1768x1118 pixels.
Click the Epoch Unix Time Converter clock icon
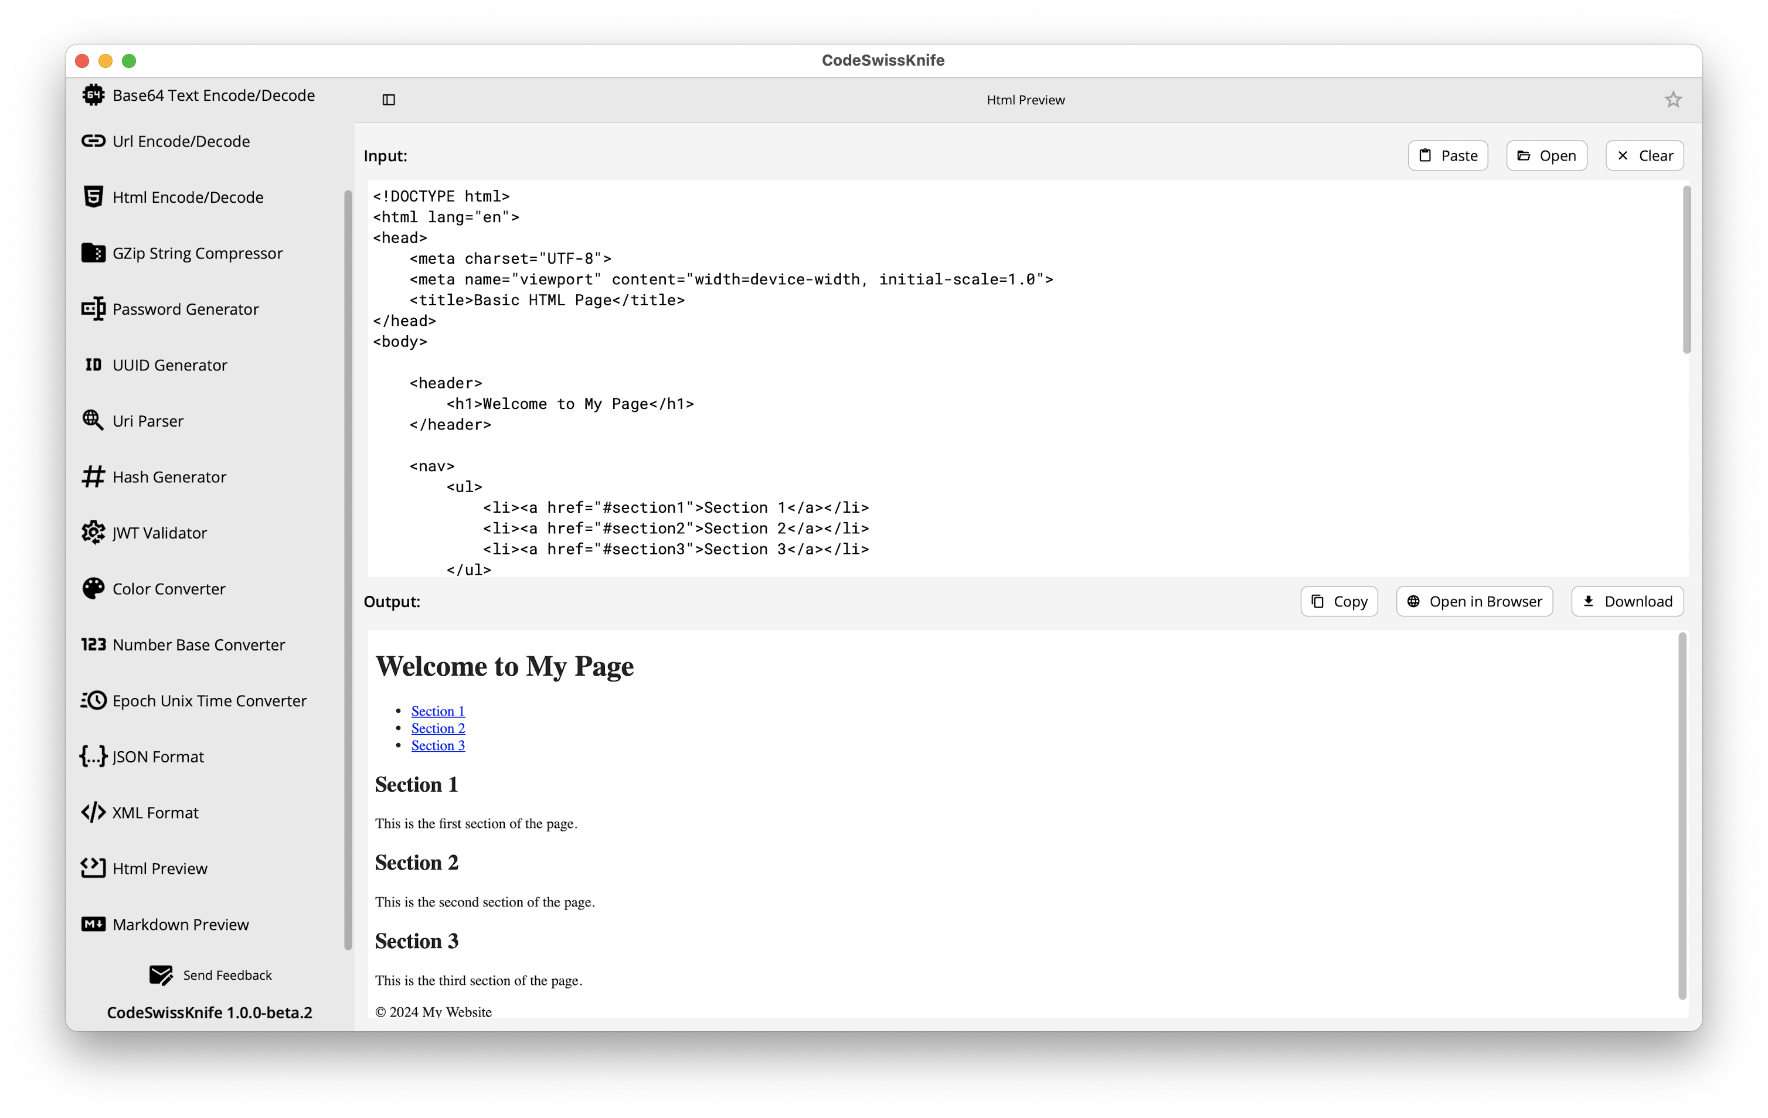tap(93, 700)
